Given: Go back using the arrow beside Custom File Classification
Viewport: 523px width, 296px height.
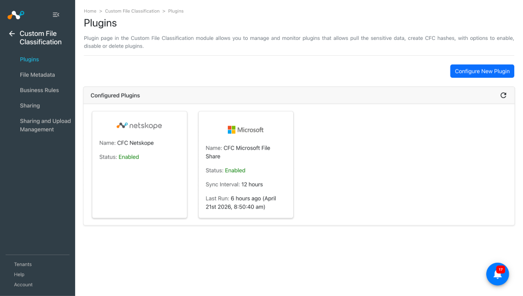Looking at the screenshot, I should pos(12,33).
